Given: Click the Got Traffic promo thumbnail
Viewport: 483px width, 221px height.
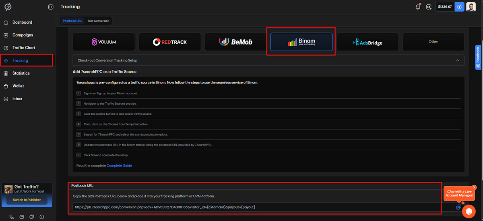Looking at the screenshot, I should pos(8,189).
